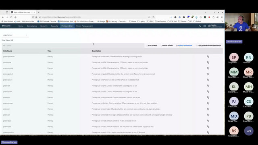Reload the page with the refresh icon
This screenshot has width=258, height=145.
pos(11,17)
